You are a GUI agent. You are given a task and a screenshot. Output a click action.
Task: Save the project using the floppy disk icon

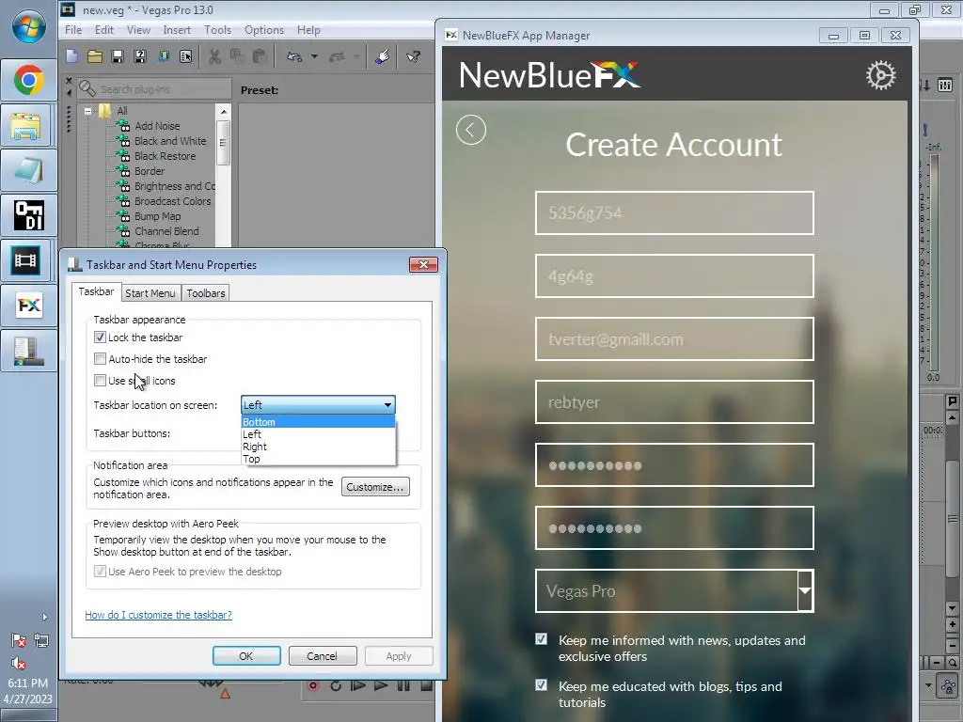point(118,56)
